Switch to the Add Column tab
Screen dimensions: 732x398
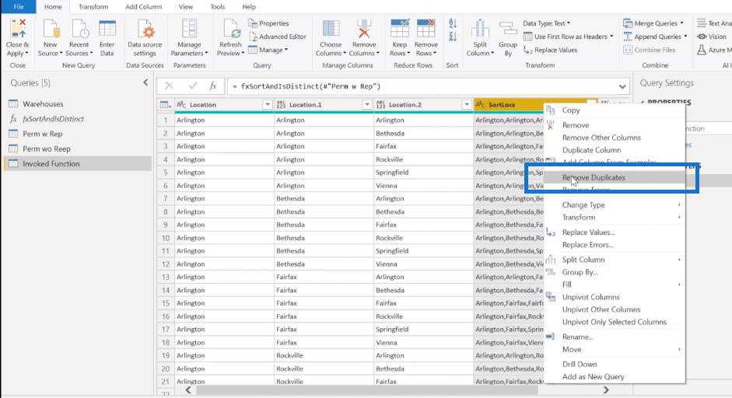pyautogui.click(x=144, y=6)
